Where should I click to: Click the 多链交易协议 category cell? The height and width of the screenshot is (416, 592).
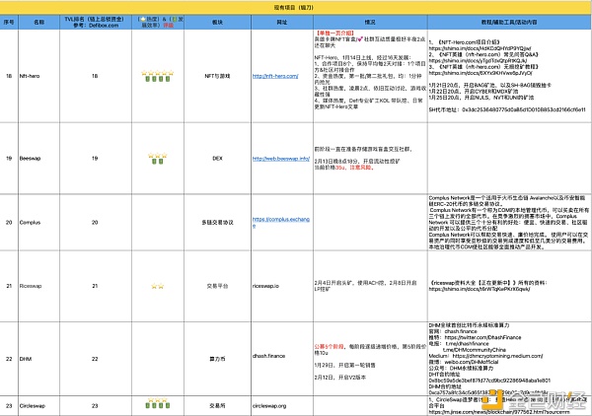217,223
